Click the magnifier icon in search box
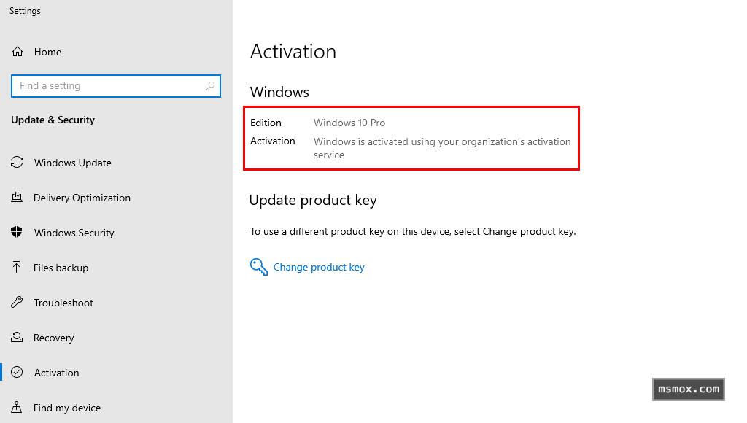747x423 pixels. [210, 86]
